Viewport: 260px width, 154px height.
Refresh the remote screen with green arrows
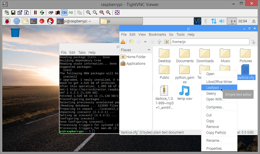pyautogui.click(x=42, y=13)
